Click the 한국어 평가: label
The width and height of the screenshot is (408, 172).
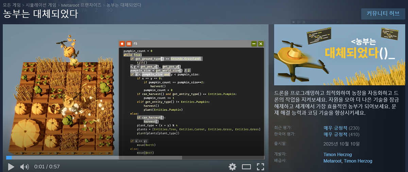click(285, 134)
